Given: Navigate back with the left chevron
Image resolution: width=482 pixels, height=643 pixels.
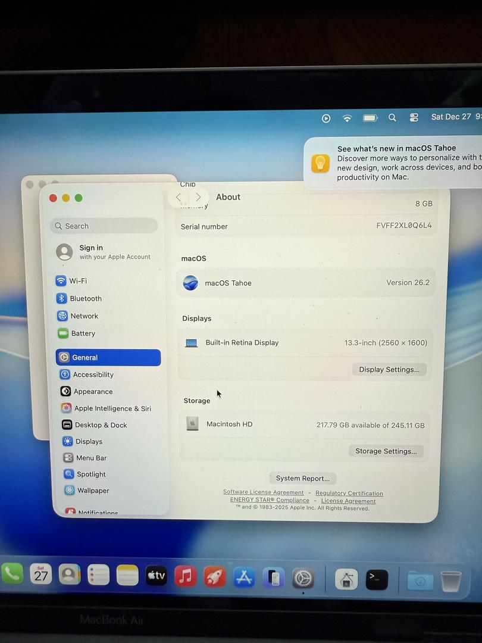Looking at the screenshot, I should coord(179,197).
